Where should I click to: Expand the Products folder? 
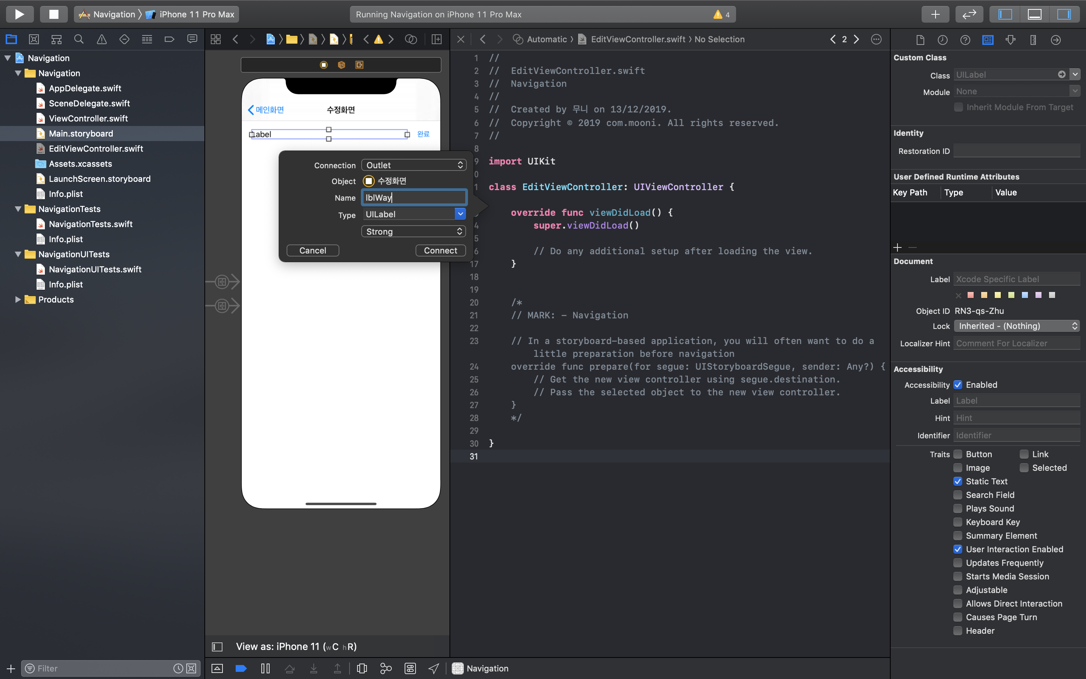(18, 300)
